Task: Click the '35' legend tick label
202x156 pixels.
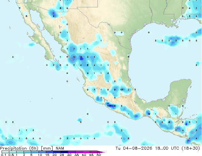Action: coord(76,155)
